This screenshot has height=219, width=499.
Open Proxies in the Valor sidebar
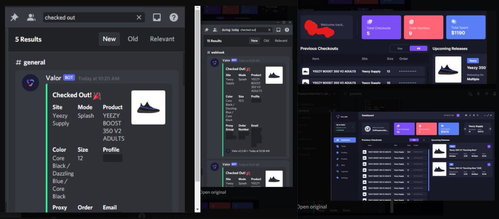point(343,159)
